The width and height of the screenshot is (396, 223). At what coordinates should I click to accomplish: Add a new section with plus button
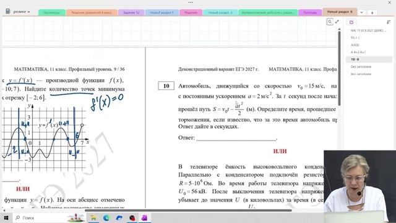(372, 12)
